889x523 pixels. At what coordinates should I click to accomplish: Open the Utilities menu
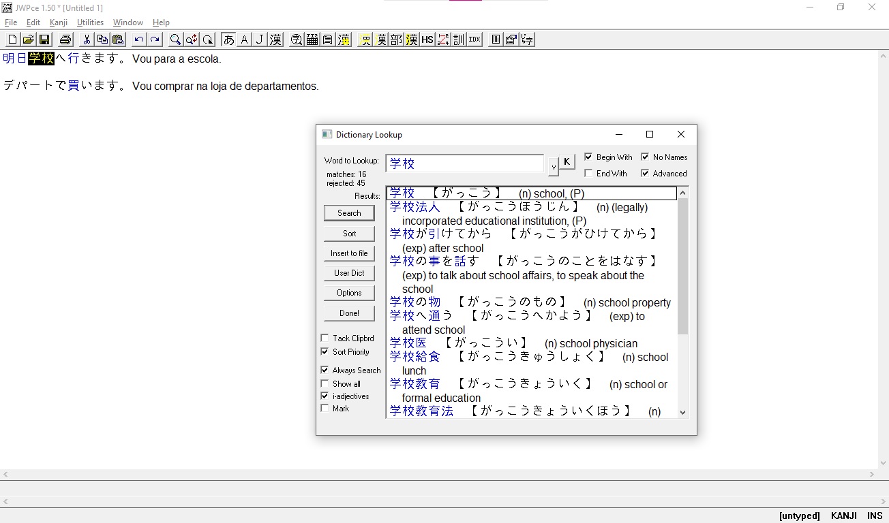[90, 22]
